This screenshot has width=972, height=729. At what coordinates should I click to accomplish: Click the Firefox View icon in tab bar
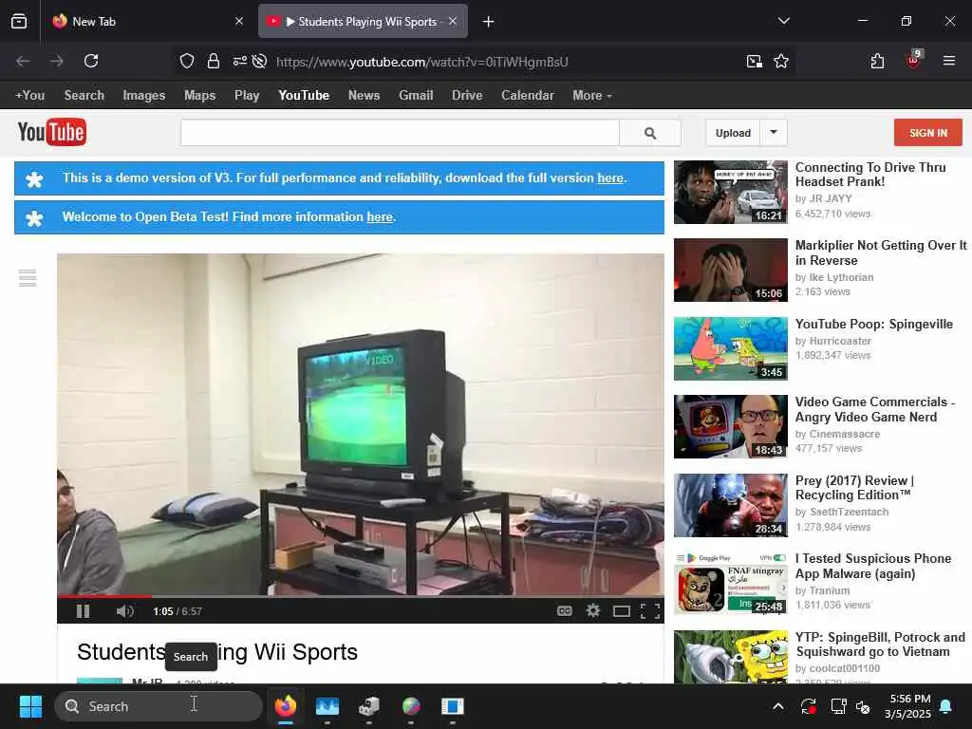19,21
